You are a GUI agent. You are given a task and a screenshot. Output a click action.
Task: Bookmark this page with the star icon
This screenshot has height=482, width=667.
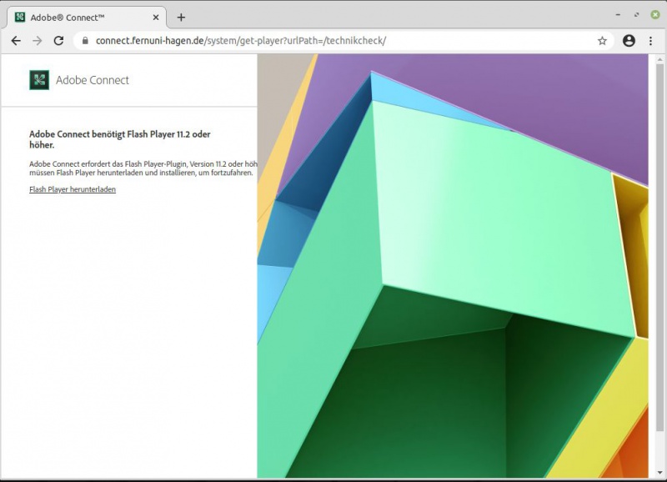pos(602,41)
